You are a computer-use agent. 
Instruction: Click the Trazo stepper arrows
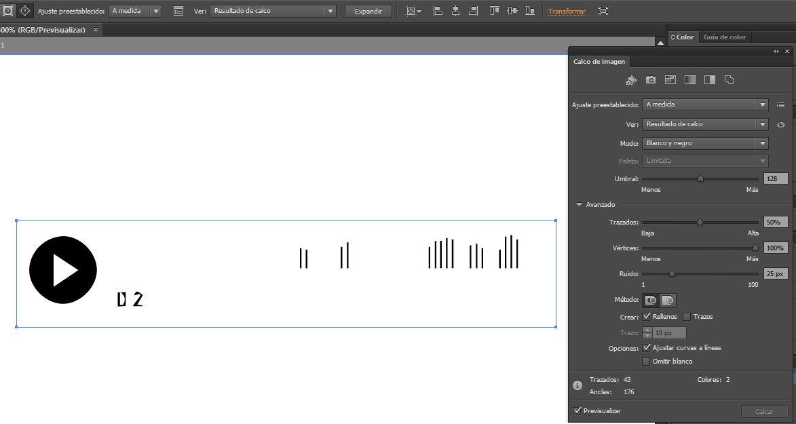[x=647, y=333]
